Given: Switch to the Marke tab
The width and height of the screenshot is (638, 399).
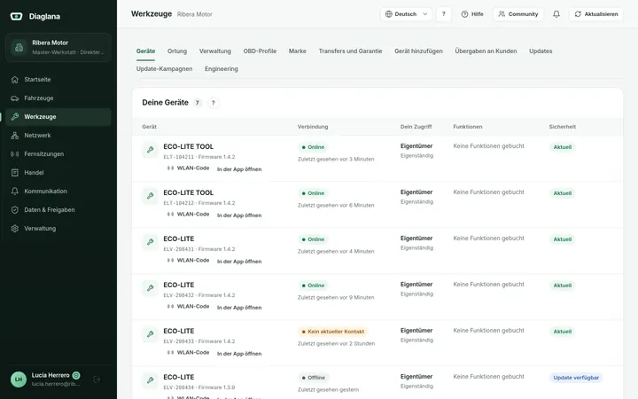Looking at the screenshot, I should click(298, 51).
